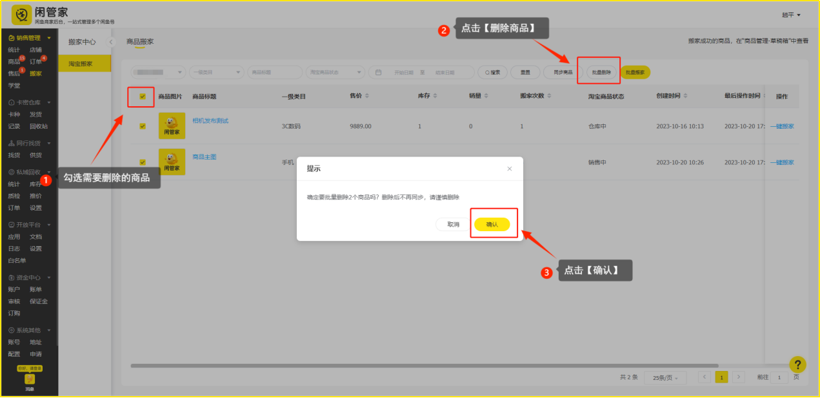
Task: Open the yellow help question mark
Action: tap(797, 365)
